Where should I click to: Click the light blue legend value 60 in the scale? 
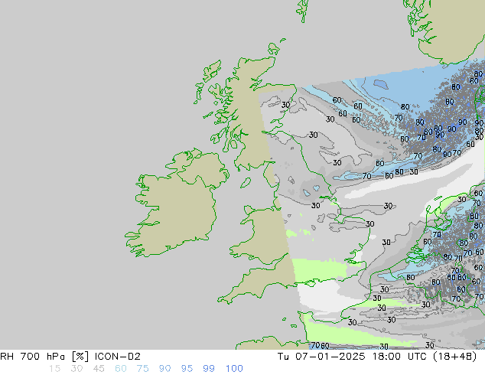click(121, 369)
